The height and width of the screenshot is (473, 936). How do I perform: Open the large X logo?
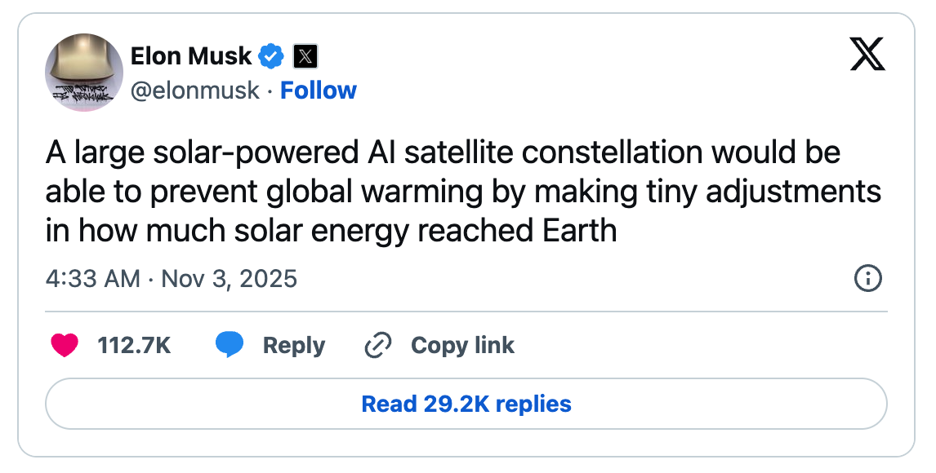[x=867, y=55]
